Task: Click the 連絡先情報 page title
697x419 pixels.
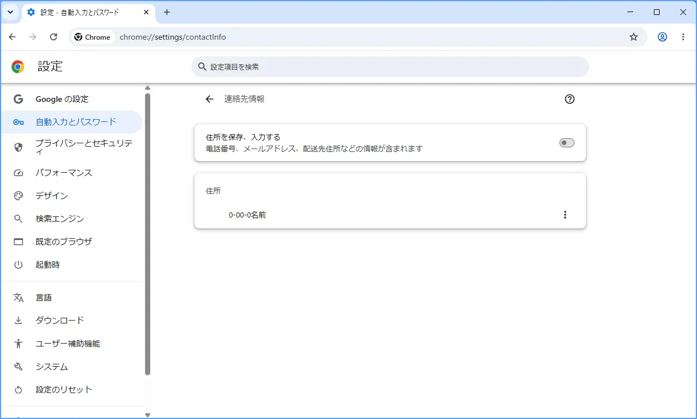Action: pos(244,99)
